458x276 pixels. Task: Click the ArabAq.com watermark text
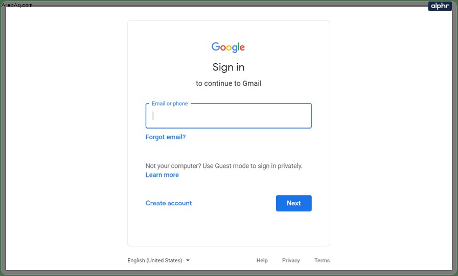(17, 5)
